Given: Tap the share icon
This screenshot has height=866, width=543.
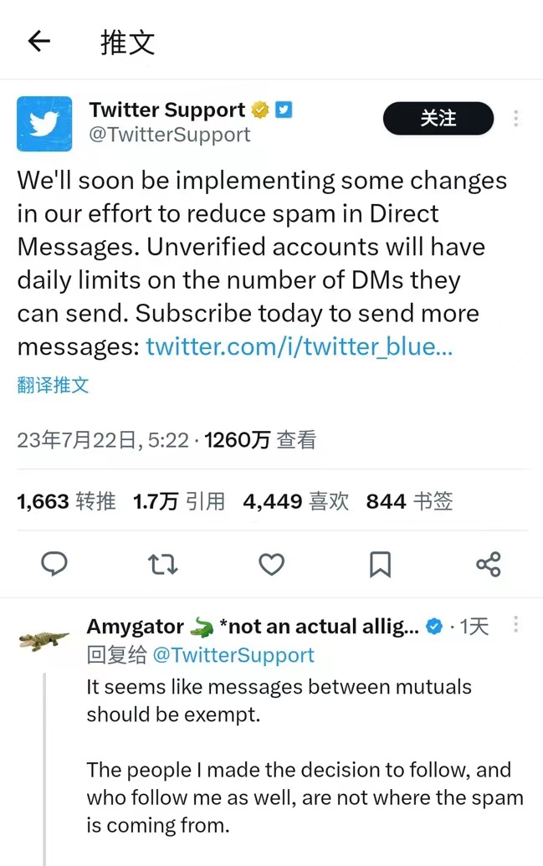Looking at the screenshot, I should [x=489, y=565].
